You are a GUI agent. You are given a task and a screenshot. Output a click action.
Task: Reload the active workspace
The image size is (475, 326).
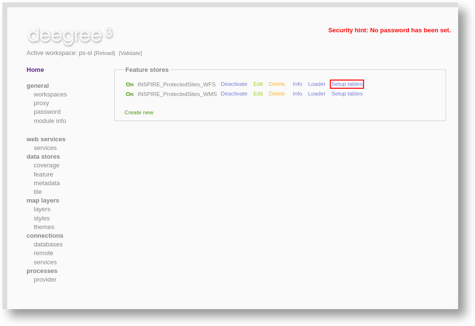104,53
